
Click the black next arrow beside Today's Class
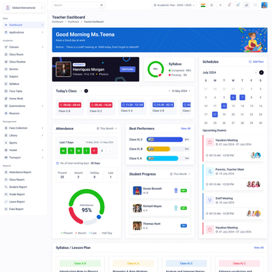coord(86,91)
